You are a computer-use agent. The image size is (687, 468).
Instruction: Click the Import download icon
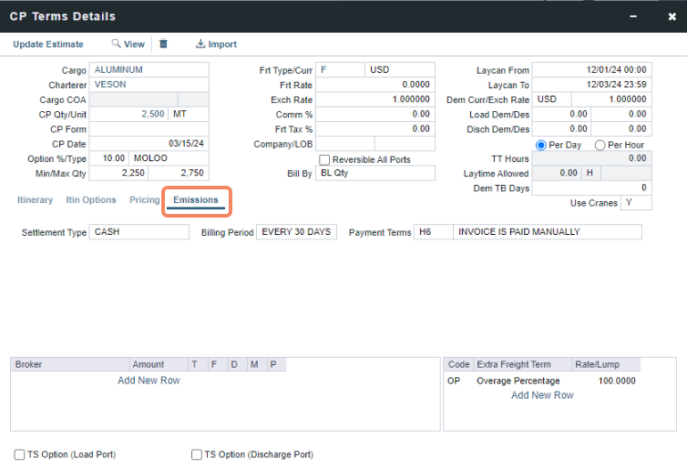200,44
